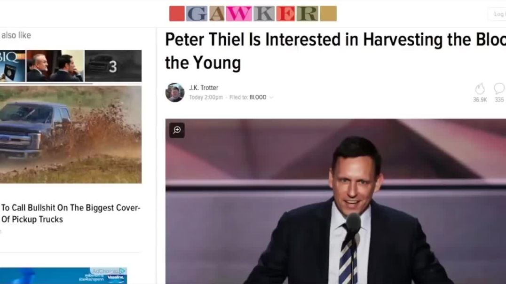Image resolution: width=506 pixels, height=284 pixels.
Task: Open the Peter Thiel article headline
Action: (335, 51)
